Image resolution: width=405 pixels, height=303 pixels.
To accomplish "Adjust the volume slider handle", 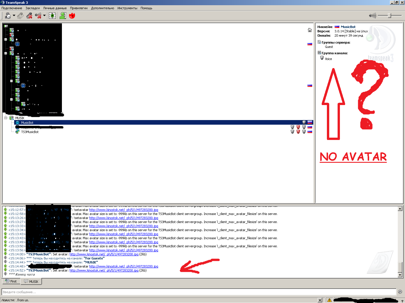I will (390, 16).
